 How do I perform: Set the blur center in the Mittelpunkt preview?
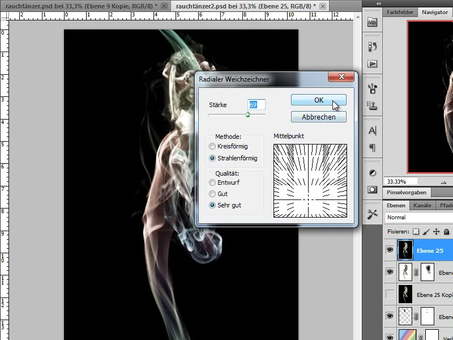(310, 181)
